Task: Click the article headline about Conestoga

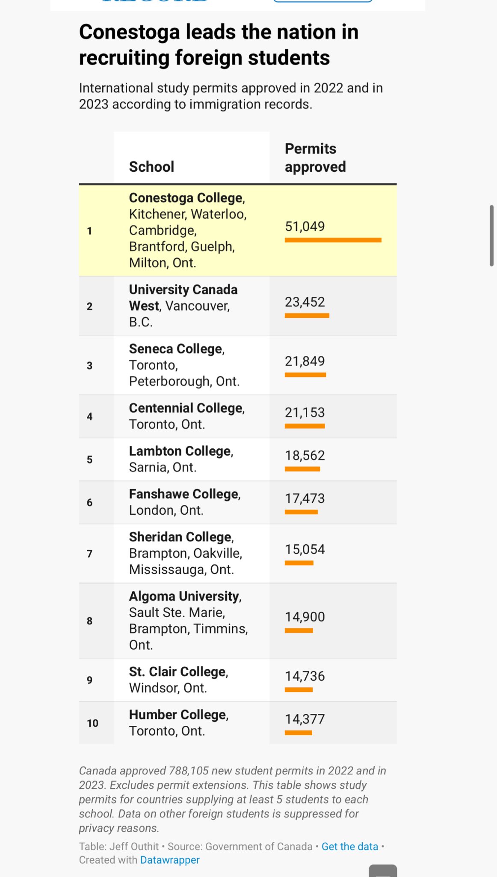Action: (219, 45)
